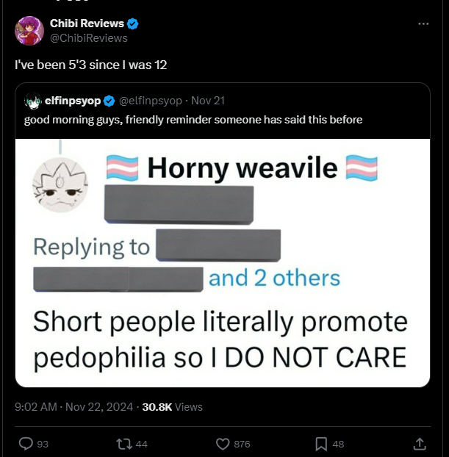Like the tweet with heart icon
Image resolution: width=449 pixels, height=457 pixels.
pyautogui.click(x=223, y=444)
